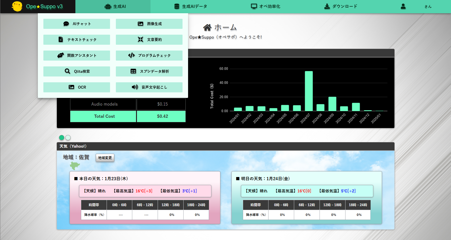
Task: Select スプシデータ解析 menu entry
Action: tap(149, 71)
